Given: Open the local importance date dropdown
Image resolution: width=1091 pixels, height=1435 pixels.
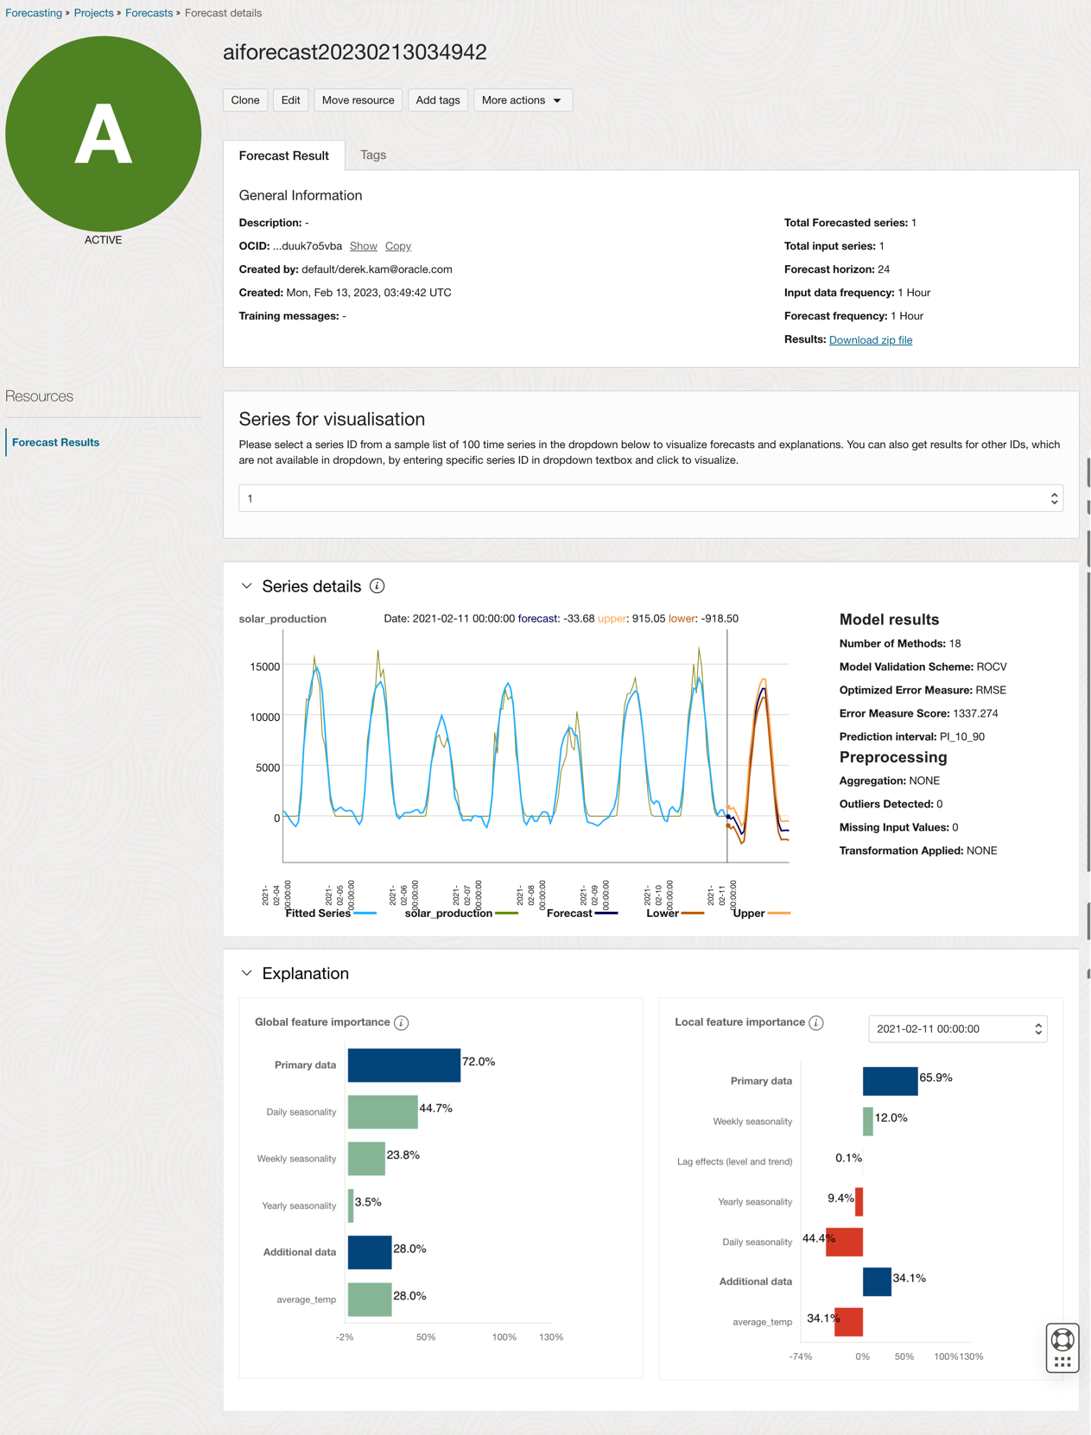Looking at the screenshot, I should tap(957, 1029).
